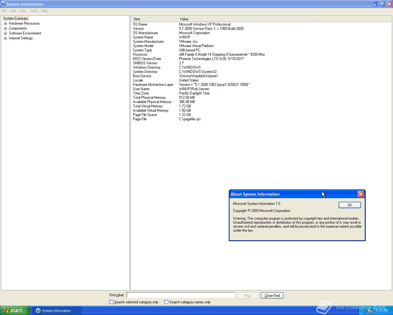Viewport: 393px width, 315px height.
Task: Click the Start button
Action: 14,310
